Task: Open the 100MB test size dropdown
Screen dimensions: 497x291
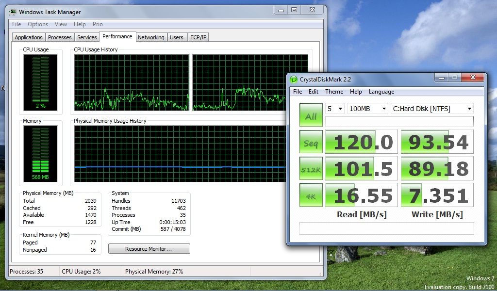Action: (x=368, y=109)
